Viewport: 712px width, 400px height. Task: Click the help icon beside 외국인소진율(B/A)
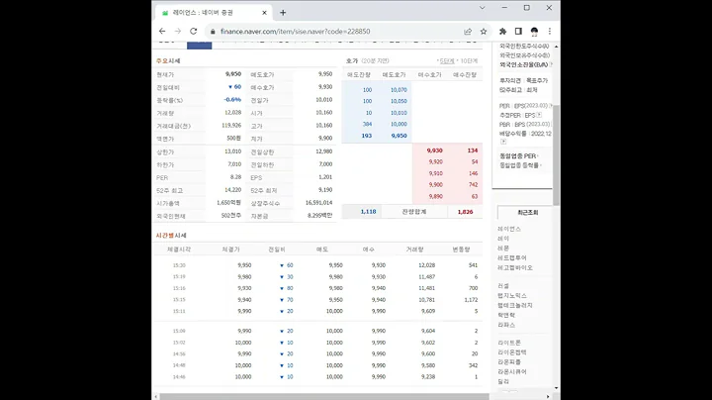pyautogui.click(x=551, y=64)
